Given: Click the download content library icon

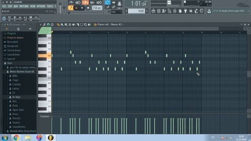Looking at the screenshot, I should 209,11.
